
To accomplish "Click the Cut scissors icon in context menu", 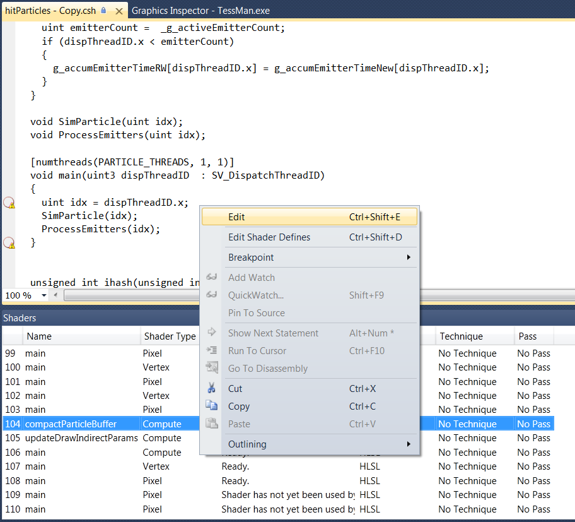I will [x=212, y=388].
